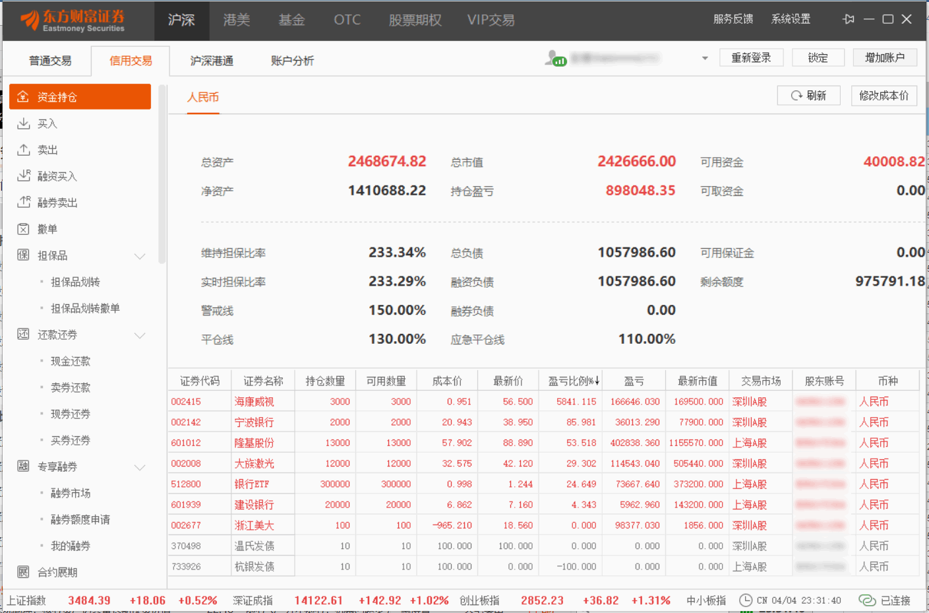Open 融券市场 in sidebar

[x=71, y=493]
